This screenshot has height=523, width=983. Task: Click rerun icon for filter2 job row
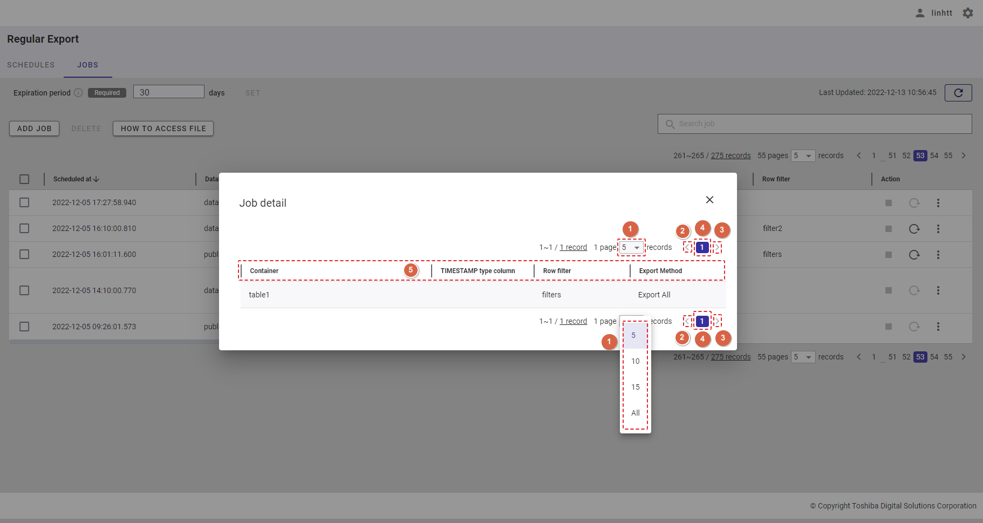pos(914,229)
